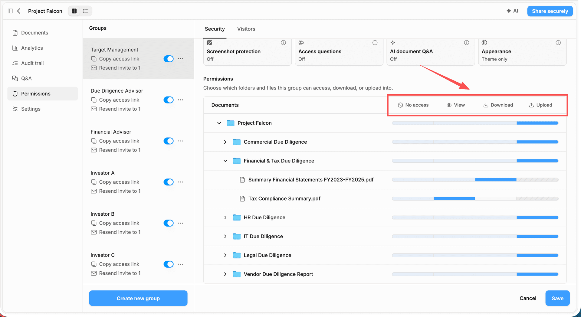Click the Share securely button
The height and width of the screenshot is (317, 581).
click(x=550, y=11)
